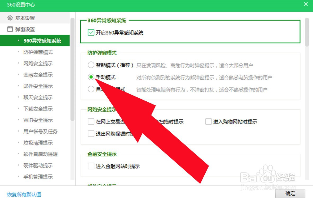
Task: Go to 软件自启动提醒 in the sidebar
Action: (x=40, y=154)
